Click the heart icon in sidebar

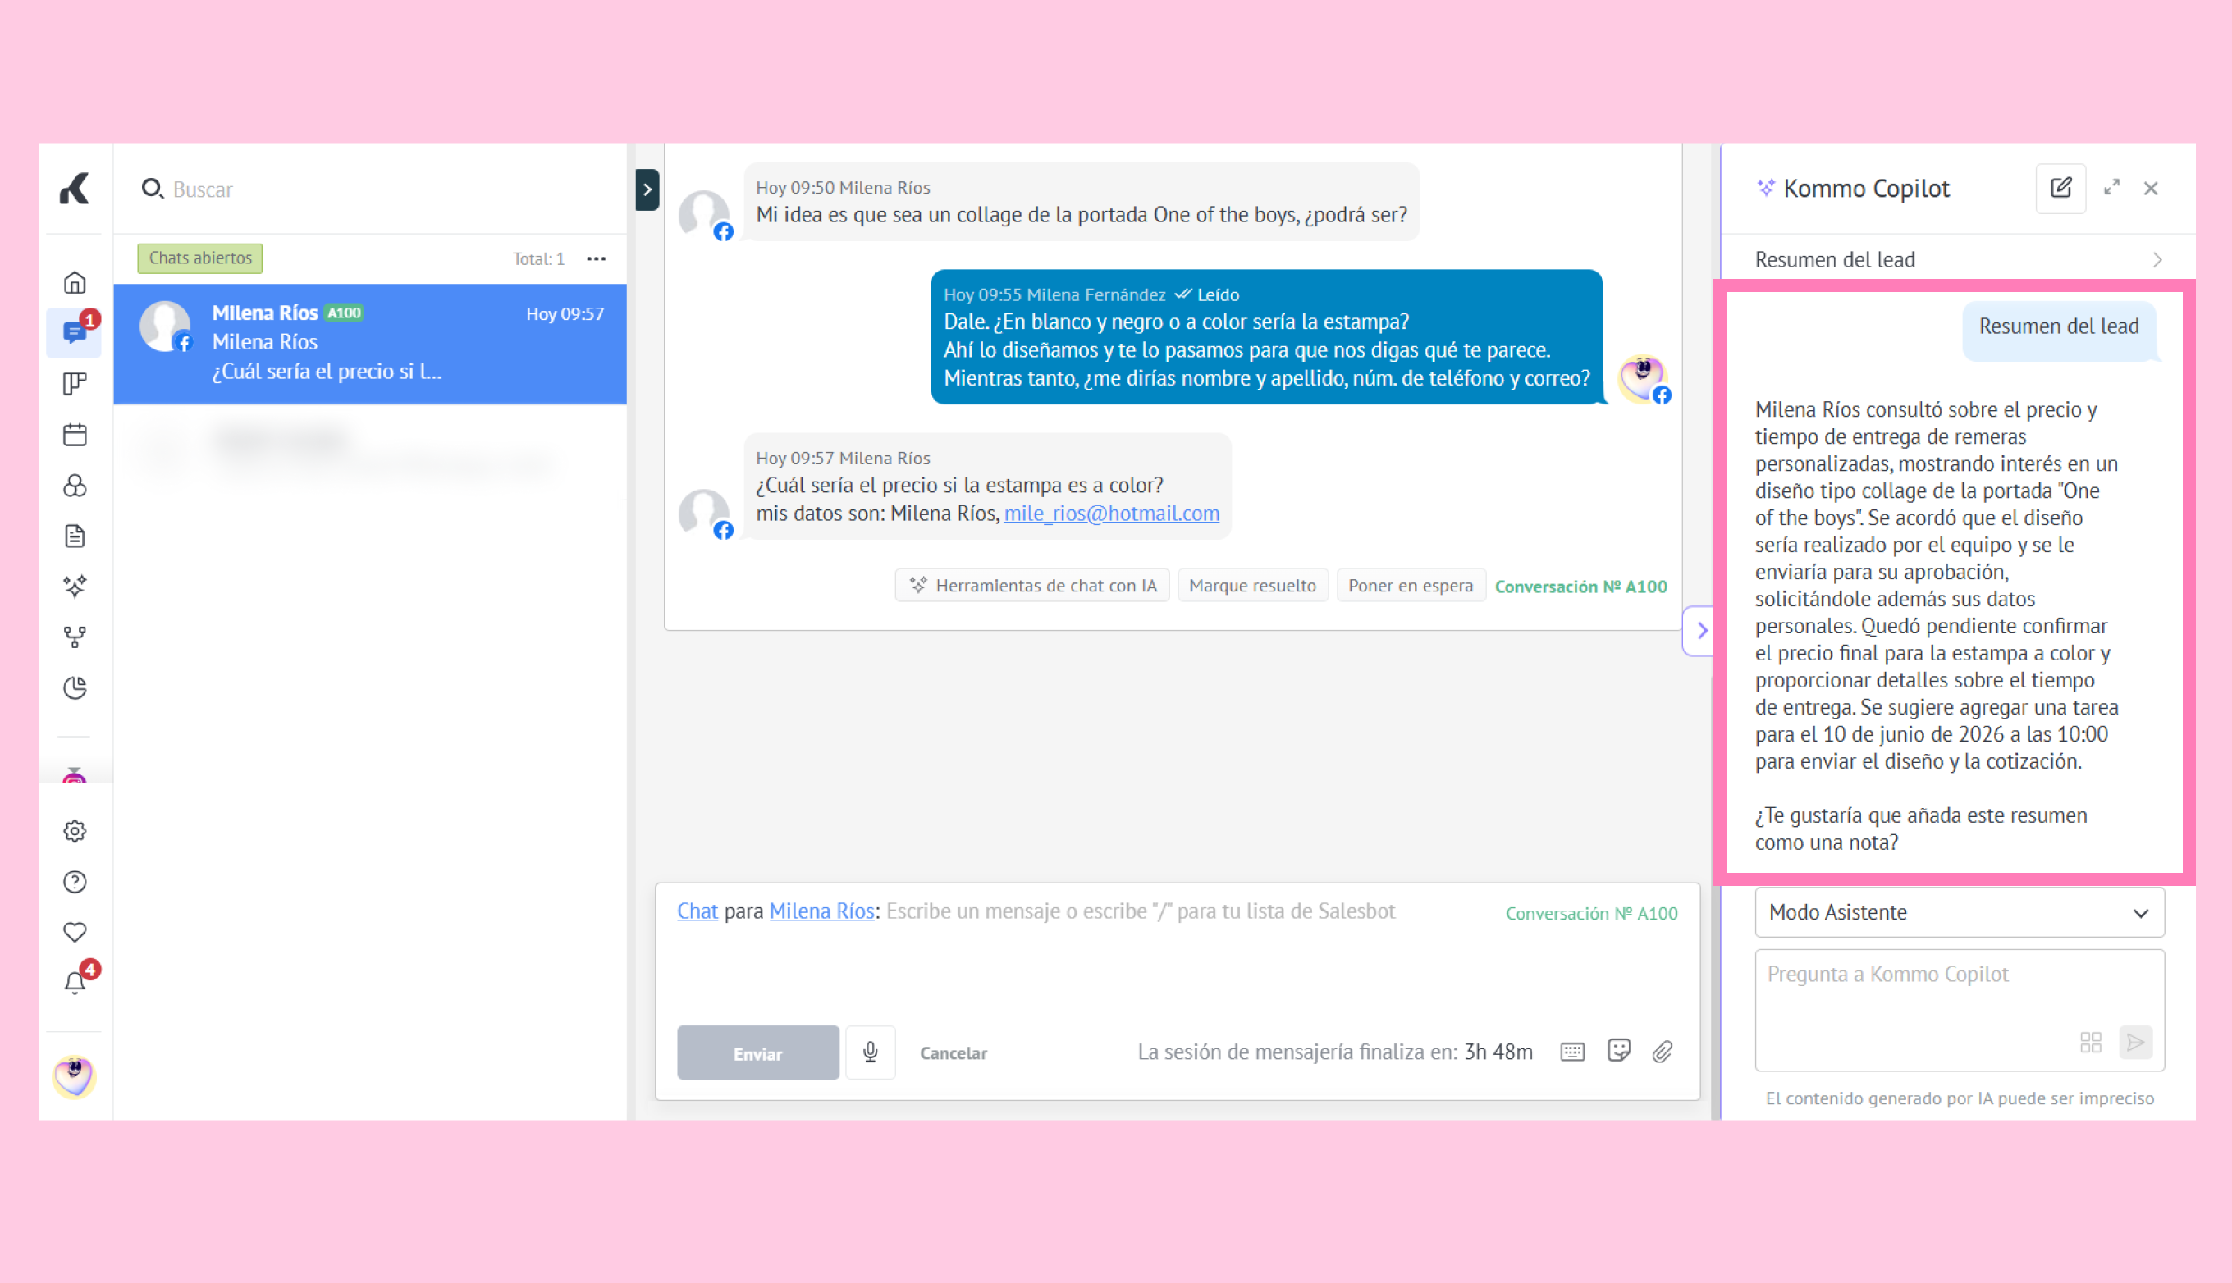click(75, 932)
